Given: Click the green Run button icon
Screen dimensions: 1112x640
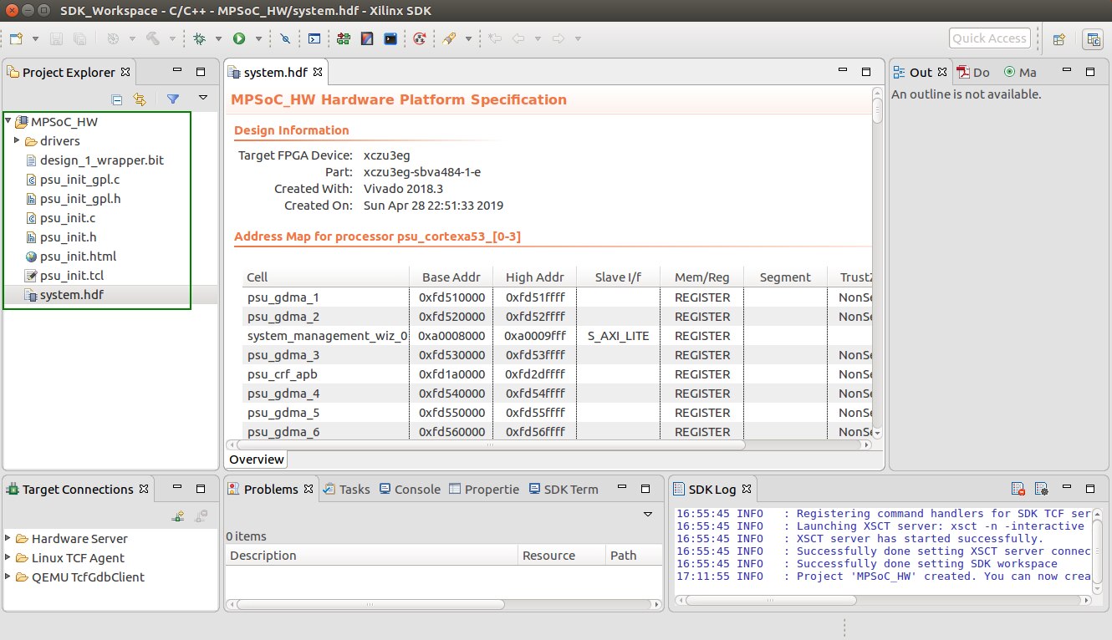Looking at the screenshot, I should [x=239, y=38].
